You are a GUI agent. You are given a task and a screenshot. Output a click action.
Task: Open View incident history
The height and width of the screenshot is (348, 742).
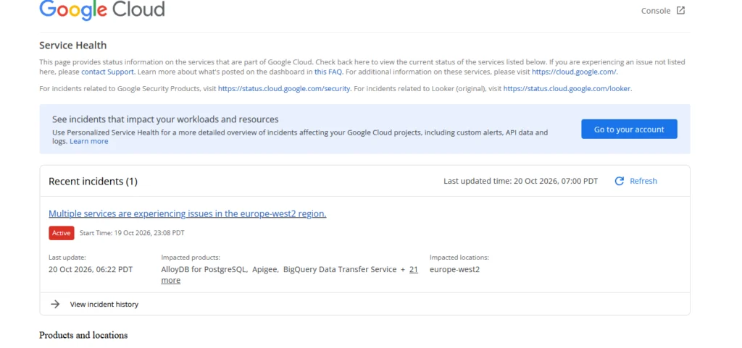tap(104, 304)
